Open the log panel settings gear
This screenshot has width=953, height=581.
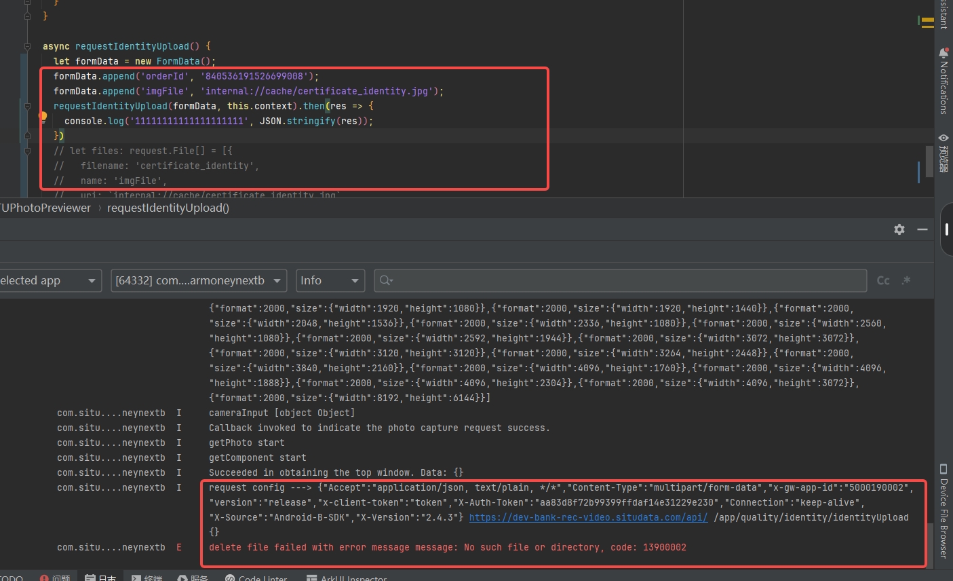(899, 229)
